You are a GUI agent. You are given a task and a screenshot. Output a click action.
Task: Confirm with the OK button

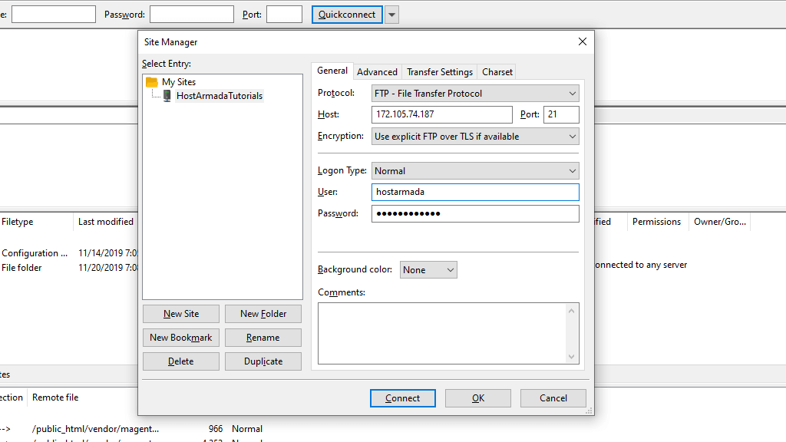(x=477, y=398)
